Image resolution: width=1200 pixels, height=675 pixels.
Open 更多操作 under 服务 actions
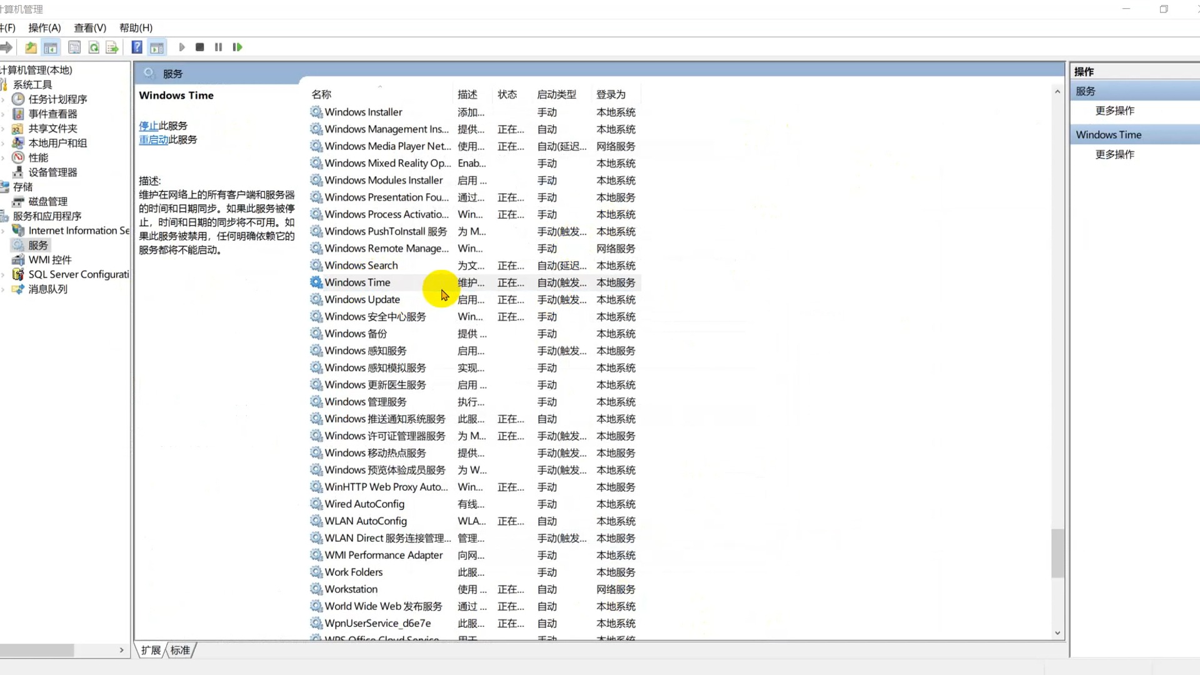tap(1115, 111)
